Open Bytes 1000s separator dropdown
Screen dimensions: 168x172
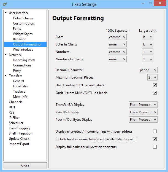pos(117,37)
